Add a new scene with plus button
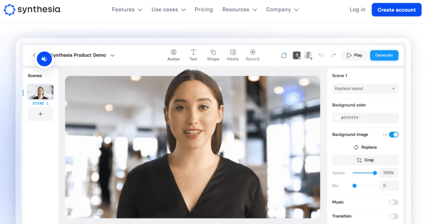Viewport: 426px width, 224px height. tap(40, 114)
